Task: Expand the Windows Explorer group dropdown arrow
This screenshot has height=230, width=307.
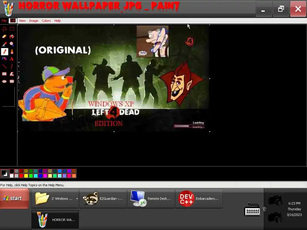Action: click(x=77, y=199)
